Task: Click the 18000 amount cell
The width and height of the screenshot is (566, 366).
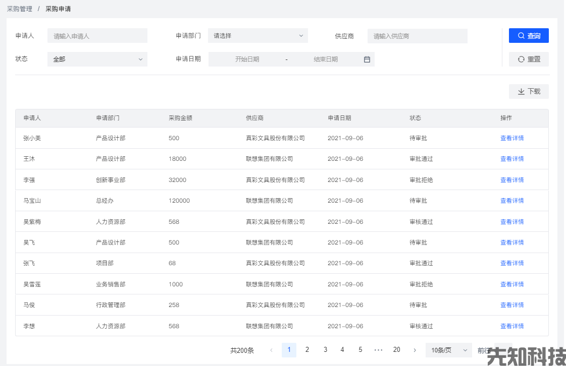Action: pos(177,159)
